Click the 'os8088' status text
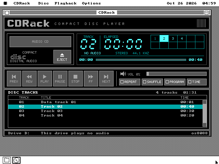The height and width of the screenshot is (164, 219). point(199,133)
